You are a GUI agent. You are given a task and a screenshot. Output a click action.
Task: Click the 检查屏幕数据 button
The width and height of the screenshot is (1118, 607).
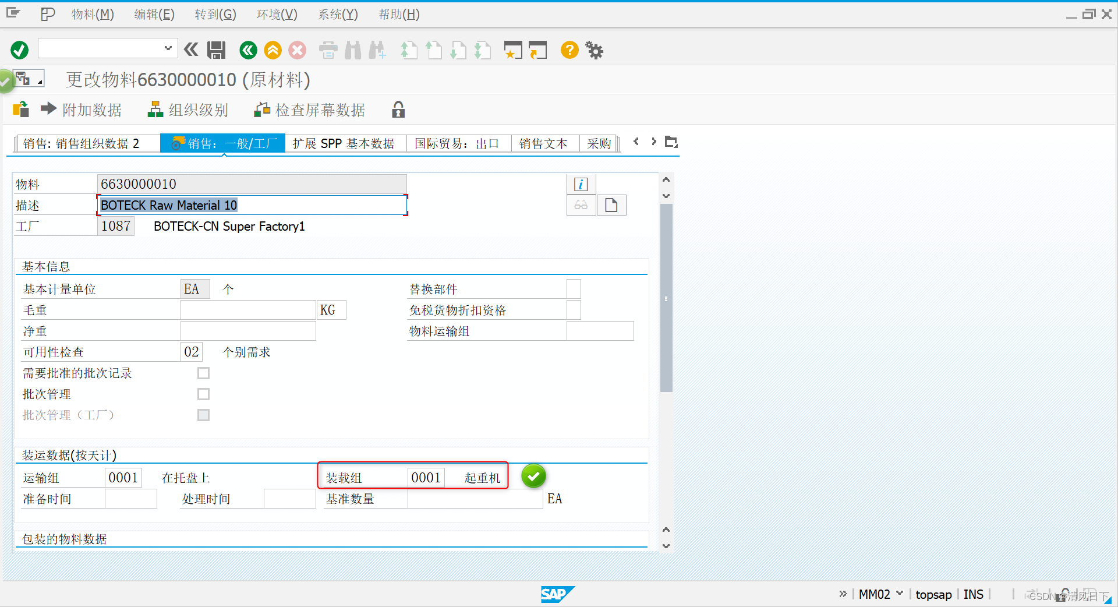pos(310,110)
